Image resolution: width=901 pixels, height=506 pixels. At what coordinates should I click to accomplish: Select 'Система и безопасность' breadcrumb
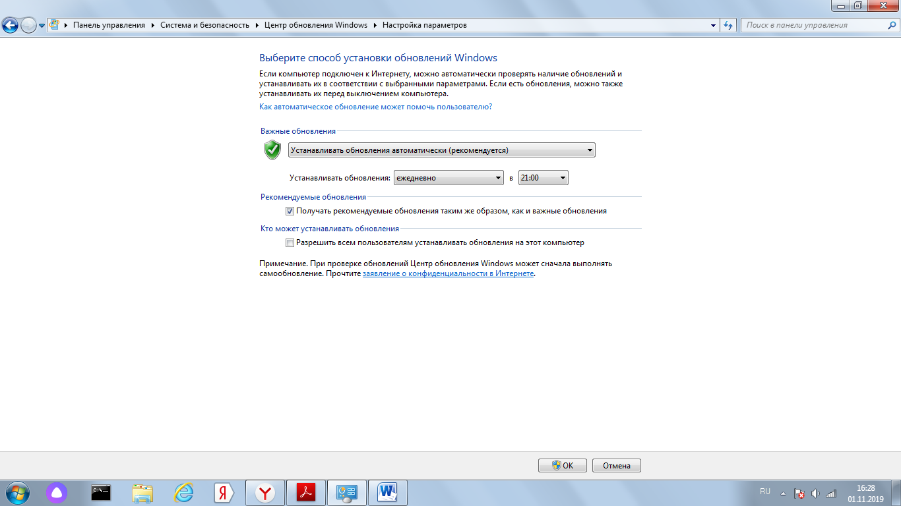[x=204, y=25]
